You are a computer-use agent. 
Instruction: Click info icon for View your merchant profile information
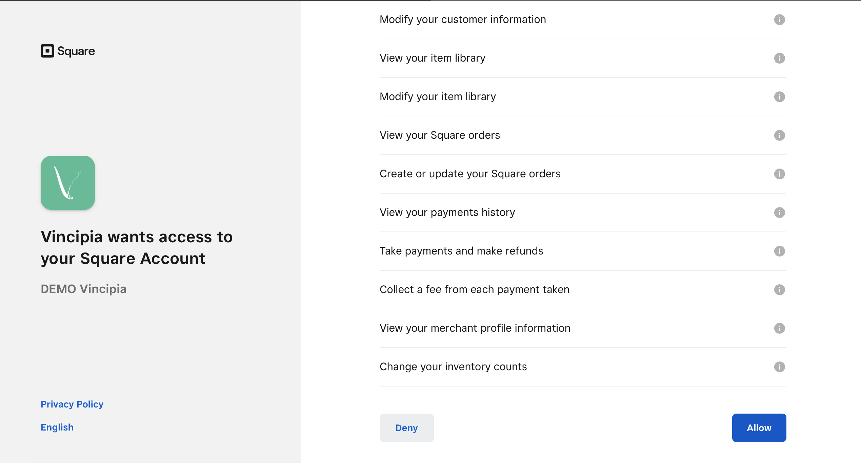tap(779, 328)
